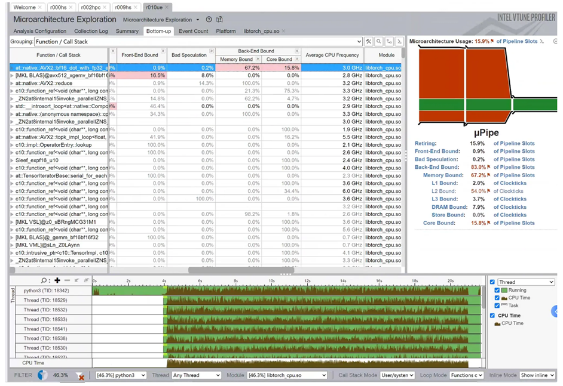563x386 pixels.
Task: Click the magnifier search icon near Grouping
Action: (379, 42)
